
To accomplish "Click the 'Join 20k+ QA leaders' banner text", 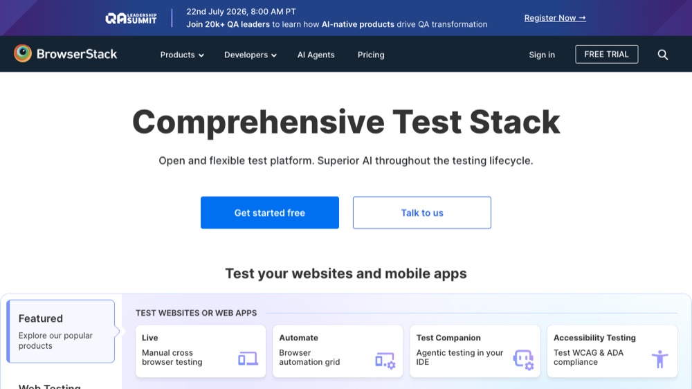I will point(228,25).
